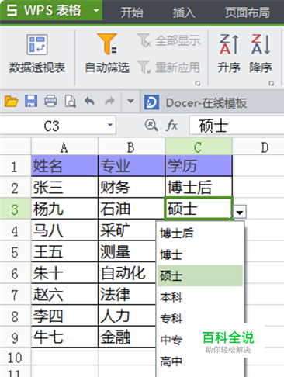Click the formula bar input field
284x377 pixels.
click(237, 126)
